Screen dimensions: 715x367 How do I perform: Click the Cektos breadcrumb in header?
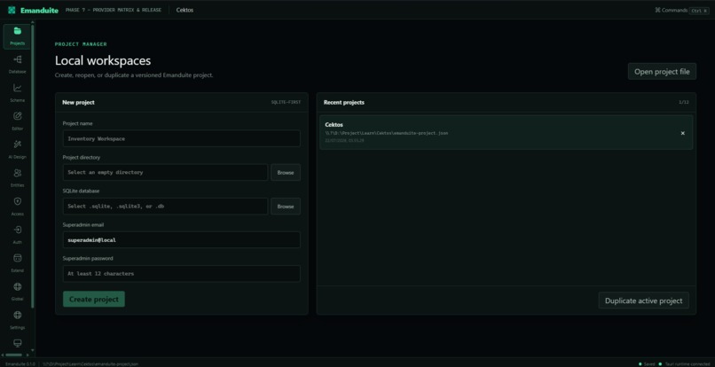185,10
